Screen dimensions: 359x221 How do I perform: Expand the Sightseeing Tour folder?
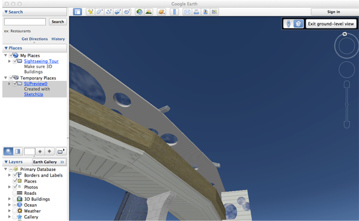[x=10, y=61]
